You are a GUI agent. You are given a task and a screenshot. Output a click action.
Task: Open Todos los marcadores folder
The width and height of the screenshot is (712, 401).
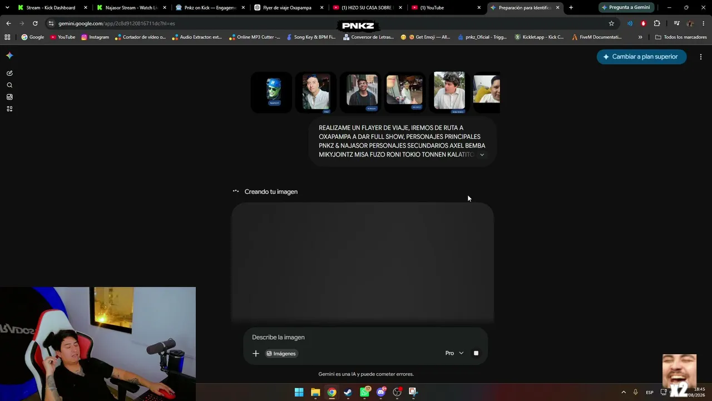click(681, 37)
